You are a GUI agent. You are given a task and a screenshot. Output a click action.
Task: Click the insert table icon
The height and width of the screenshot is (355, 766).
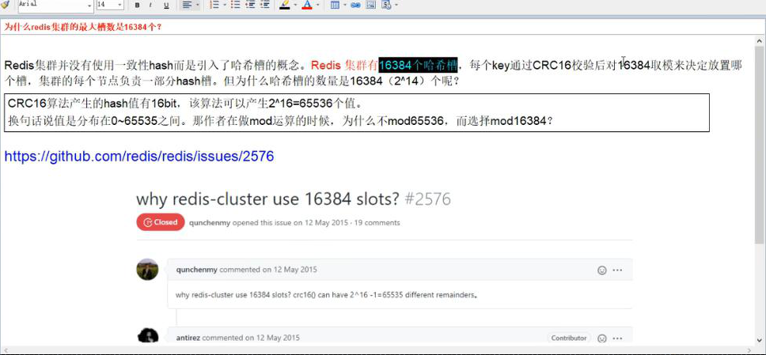[x=336, y=5]
